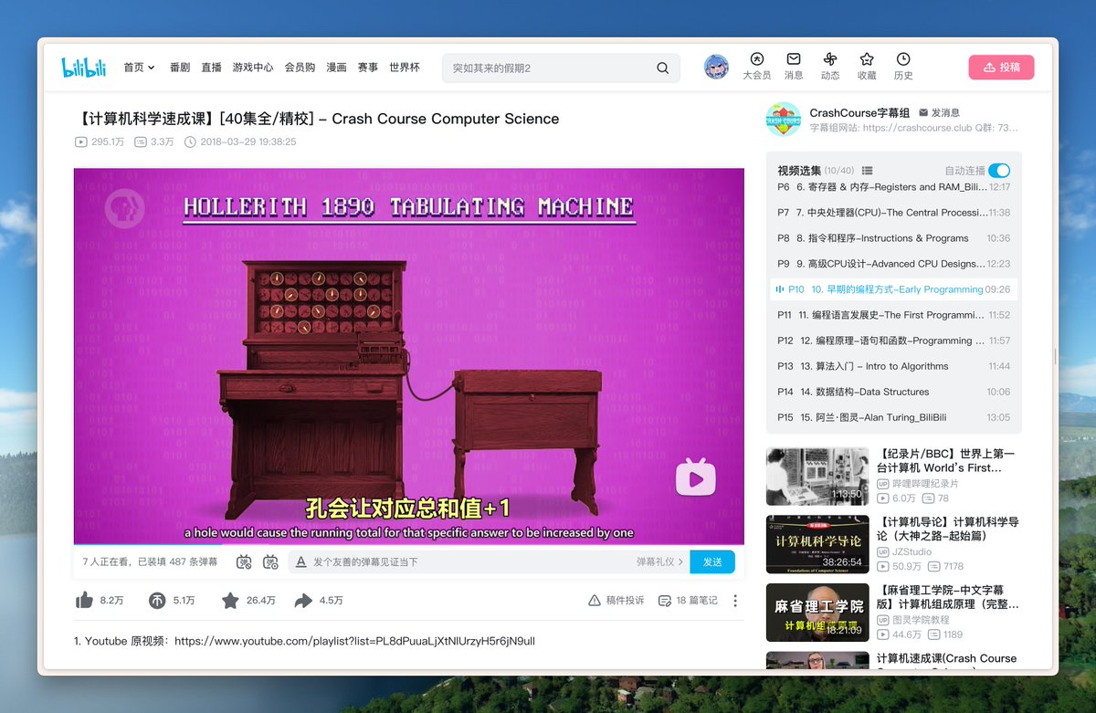Toggle the danmaku display switch
This screenshot has width=1096, height=713.
[244, 562]
